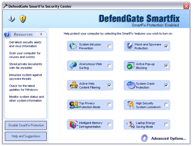
Task: Click the Anonymous Web Surfing label
Action: (x=90, y=66)
